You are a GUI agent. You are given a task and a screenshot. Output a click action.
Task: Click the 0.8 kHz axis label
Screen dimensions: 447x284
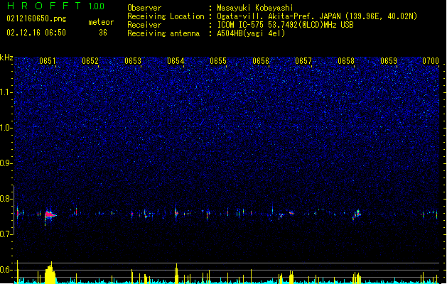click(x=6, y=199)
